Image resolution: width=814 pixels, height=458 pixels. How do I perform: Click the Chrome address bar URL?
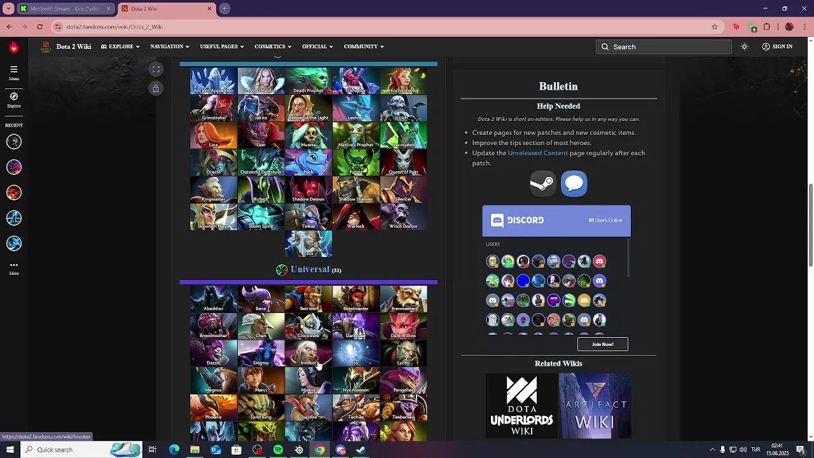[114, 27]
